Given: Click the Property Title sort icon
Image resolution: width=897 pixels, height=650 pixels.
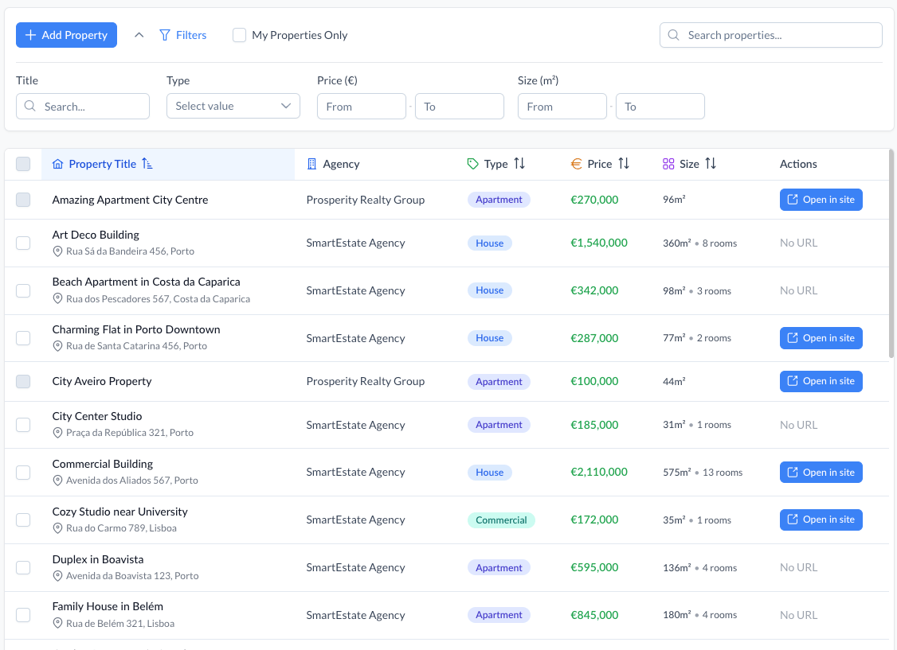Looking at the screenshot, I should click(x=147, y=164).
